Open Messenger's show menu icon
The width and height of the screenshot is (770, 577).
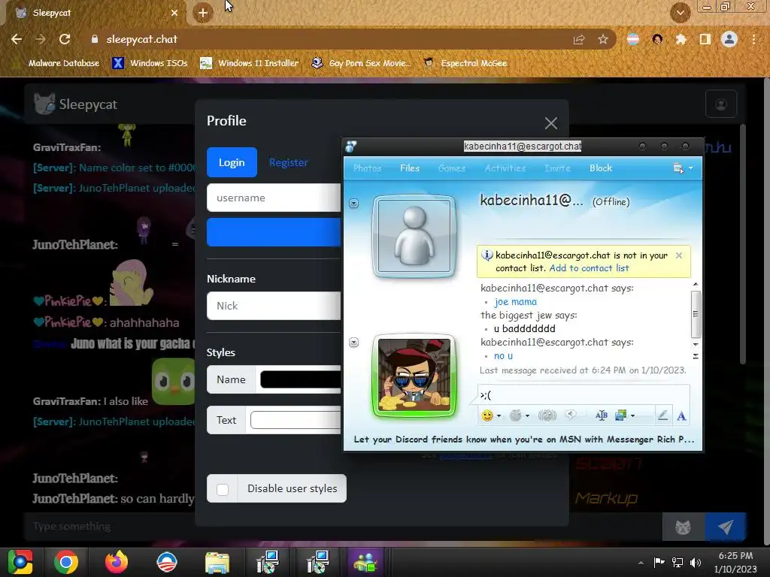pos(678,168)
